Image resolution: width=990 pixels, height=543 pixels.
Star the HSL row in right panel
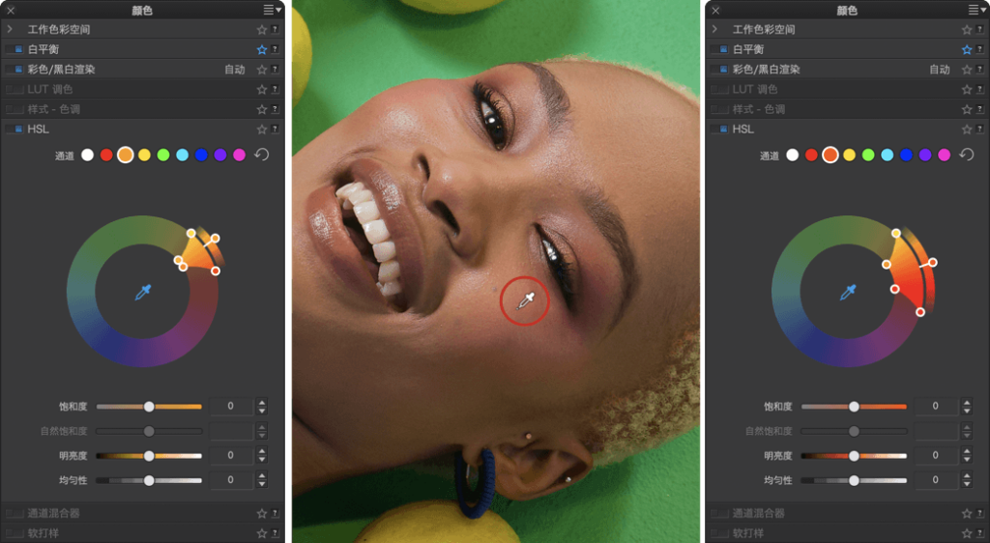[x=966, y=129]
